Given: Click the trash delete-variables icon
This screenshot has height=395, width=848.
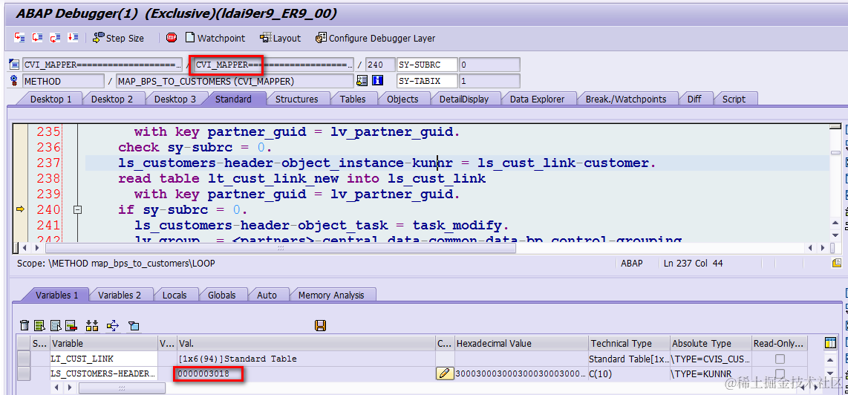Looking at the screenshot, I should coord(25,325).
